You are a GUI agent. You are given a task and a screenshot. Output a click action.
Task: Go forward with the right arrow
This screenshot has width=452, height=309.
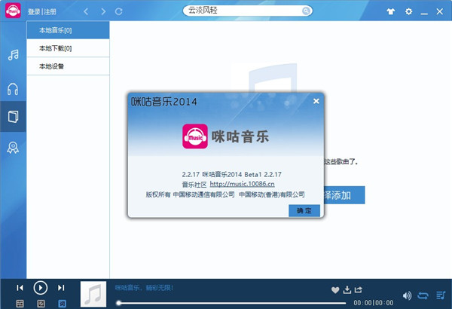click(103, 11)
